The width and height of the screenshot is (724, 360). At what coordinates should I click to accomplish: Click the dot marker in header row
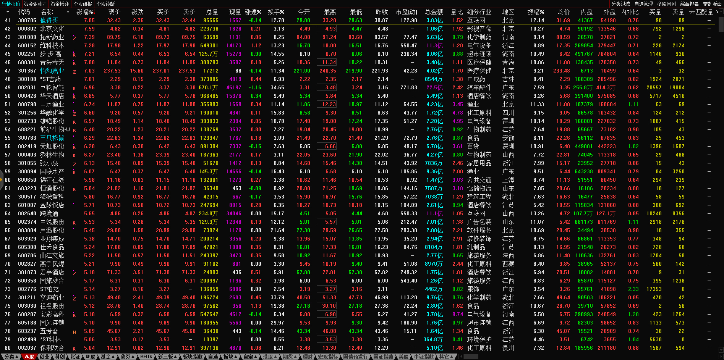[x=68, y=12]
